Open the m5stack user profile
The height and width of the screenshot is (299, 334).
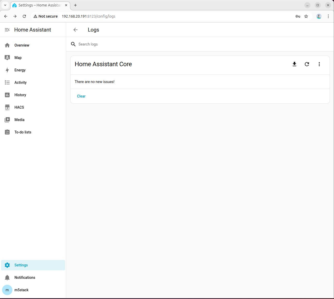coord(21,290)
